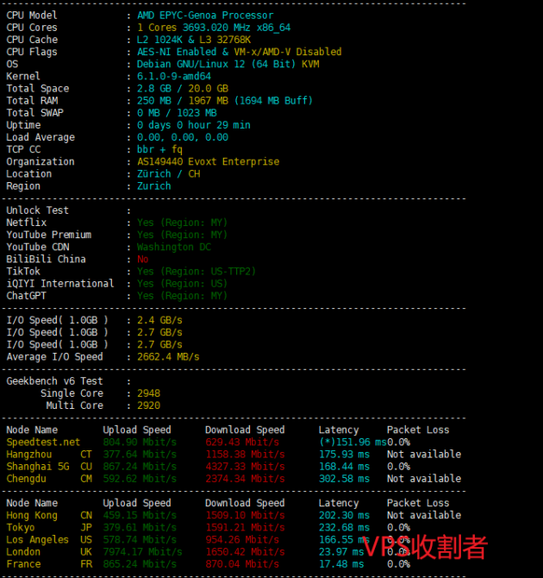Click the Zürich / CH location value
Viewport: 543px width, 578px height.
click(168, 173)
